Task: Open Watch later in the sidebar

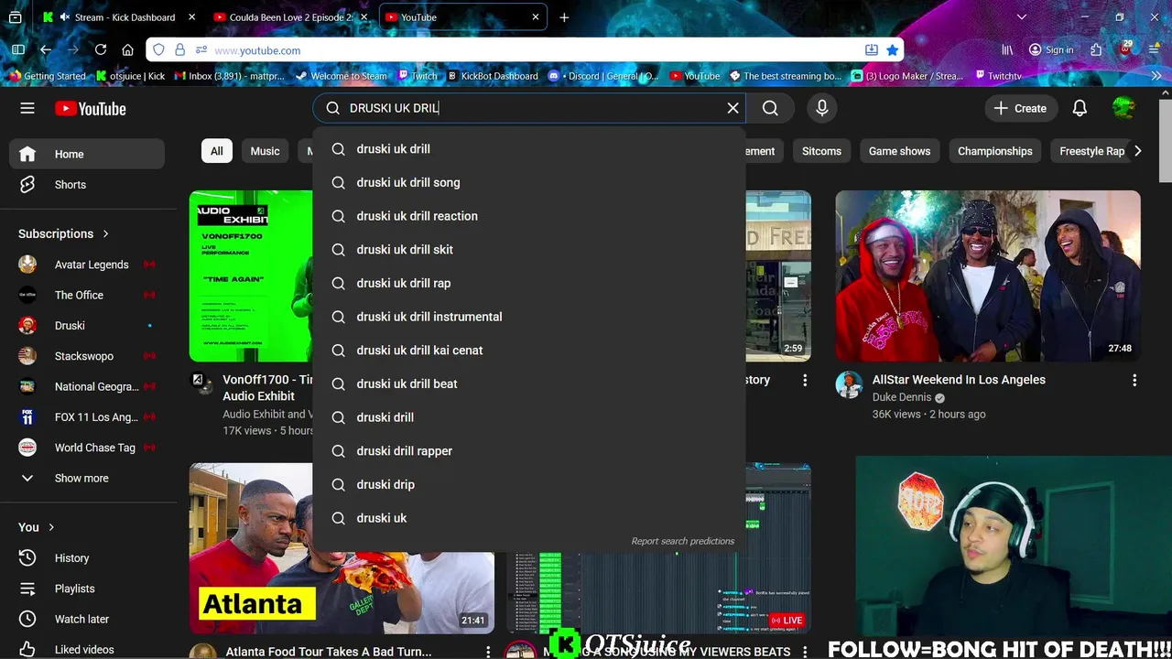Action: [87, 620]
